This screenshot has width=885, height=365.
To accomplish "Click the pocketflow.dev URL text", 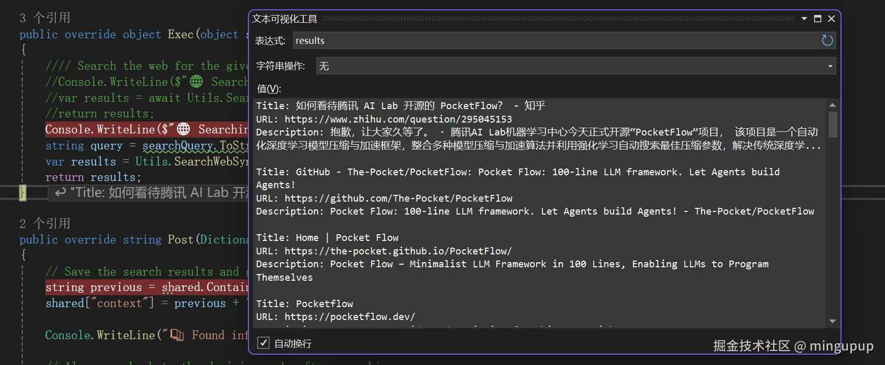I will point(350,316).
